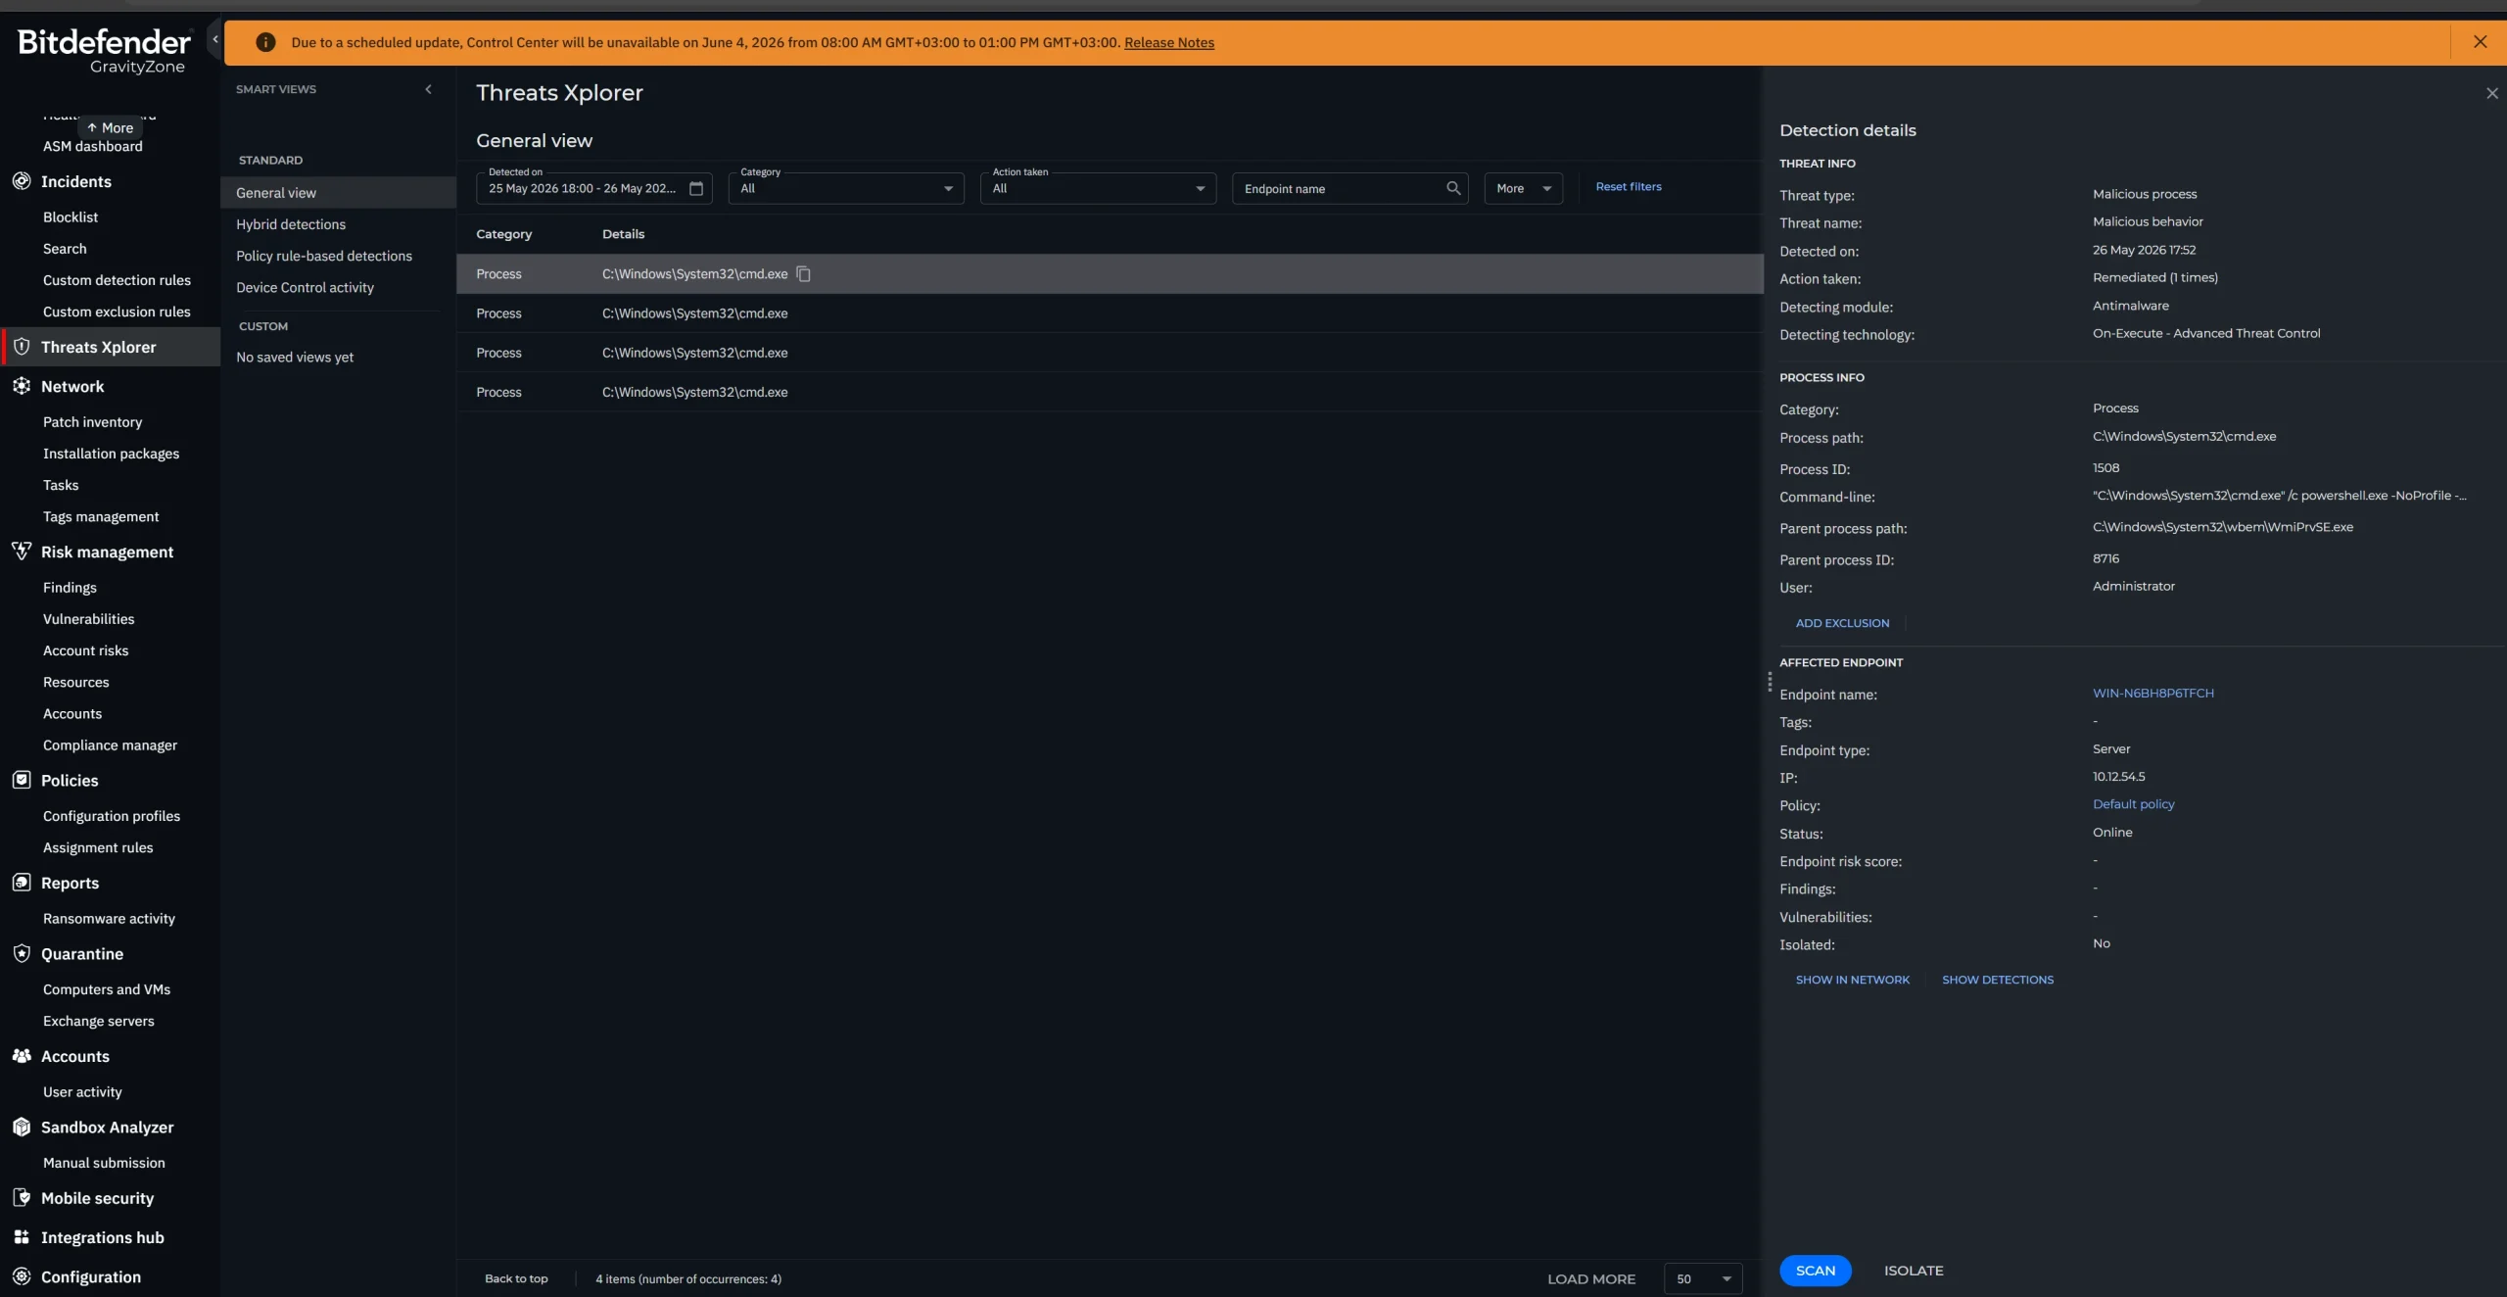Image resolution: width=2507 pixels, height=1297 pixels.
Task: Open Computers and VMs quarantine
Action: click(x=107, y=989)
